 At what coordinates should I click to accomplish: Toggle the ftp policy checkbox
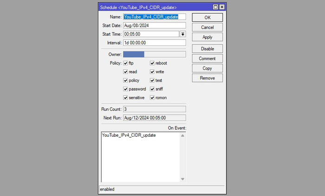[x=125, y=63]
